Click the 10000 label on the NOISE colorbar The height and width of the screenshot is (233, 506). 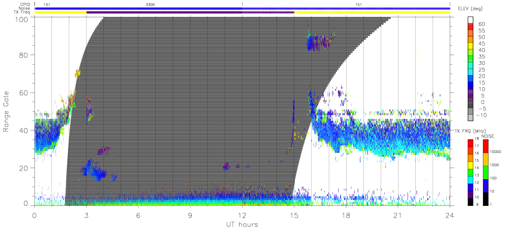[x=496, y=152]
